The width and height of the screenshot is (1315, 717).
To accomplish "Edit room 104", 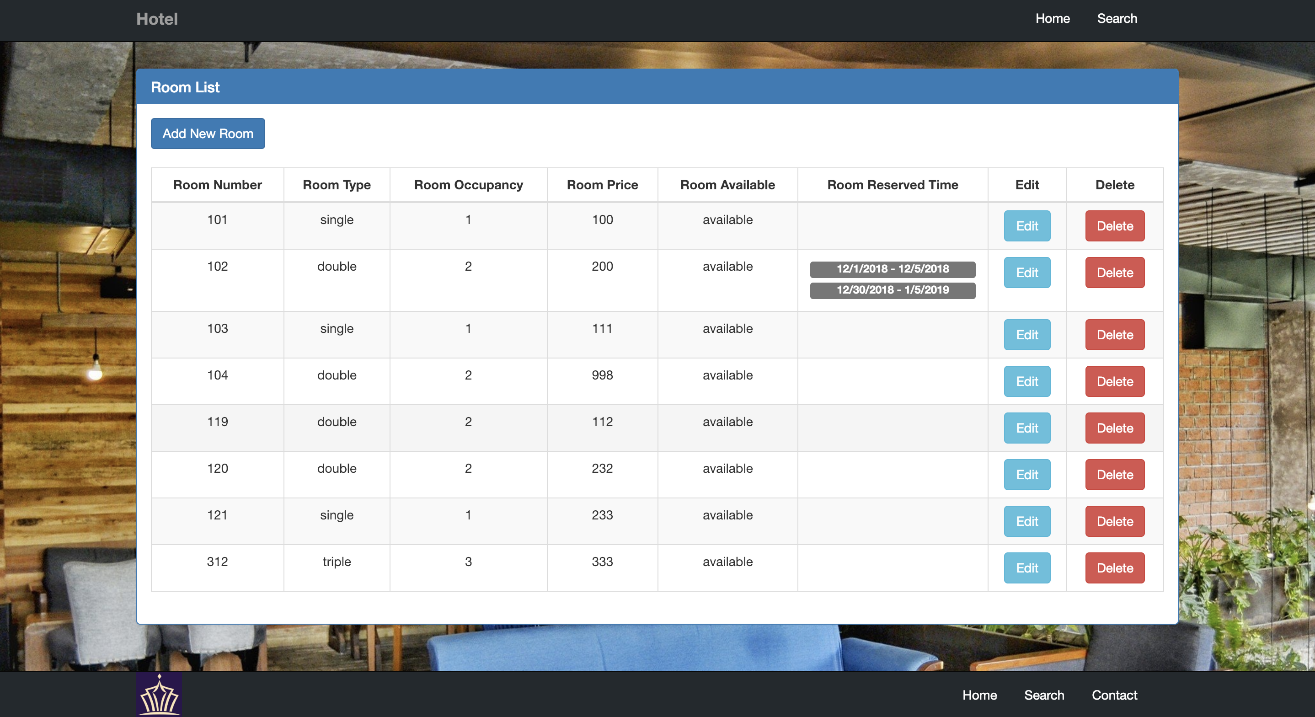I will 1026,381.
